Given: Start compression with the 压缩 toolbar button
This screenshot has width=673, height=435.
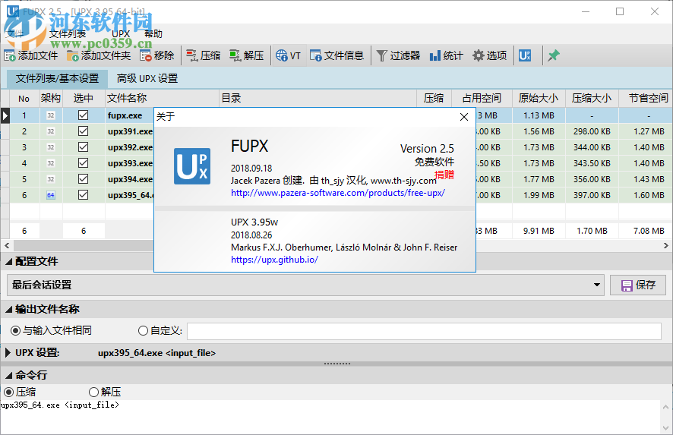Looking at the screenshot, I should coord(204,55).
